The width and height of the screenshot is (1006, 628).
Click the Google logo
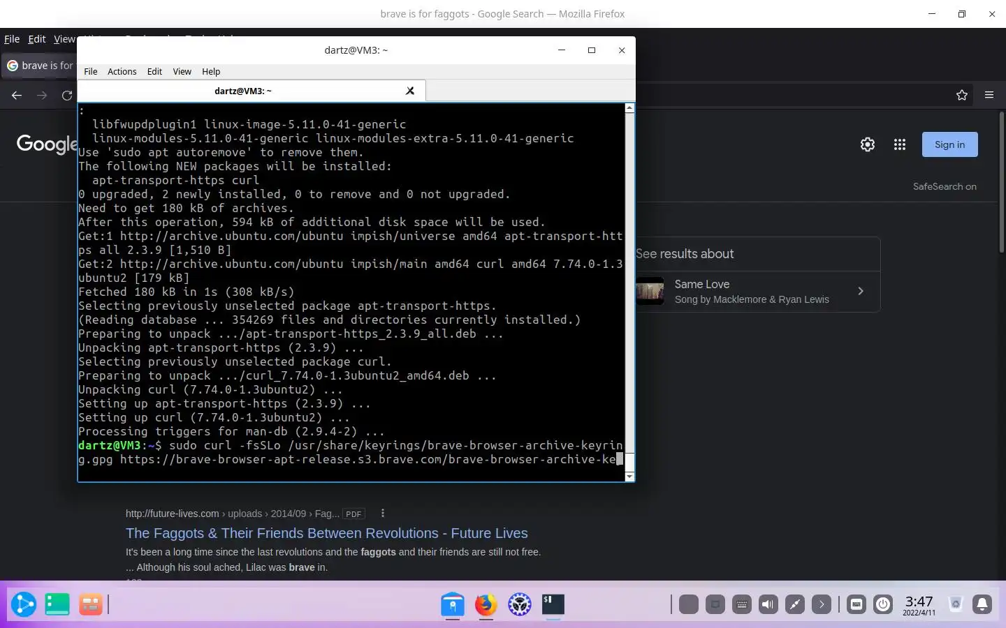[x=47, y=144]
